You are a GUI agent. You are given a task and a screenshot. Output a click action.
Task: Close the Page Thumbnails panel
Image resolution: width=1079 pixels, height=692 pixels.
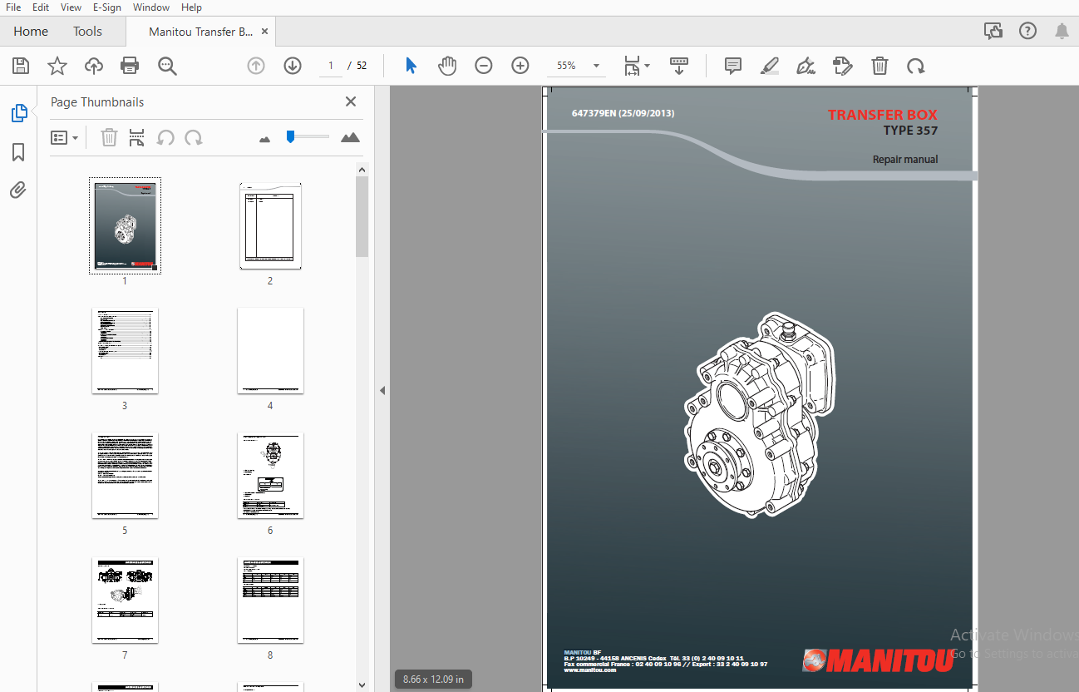351,101
